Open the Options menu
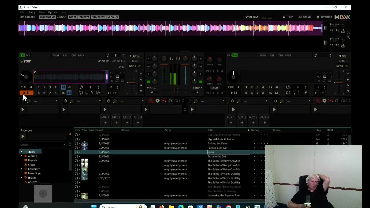This screenshot has height=208, width=370. click(53, 12)
